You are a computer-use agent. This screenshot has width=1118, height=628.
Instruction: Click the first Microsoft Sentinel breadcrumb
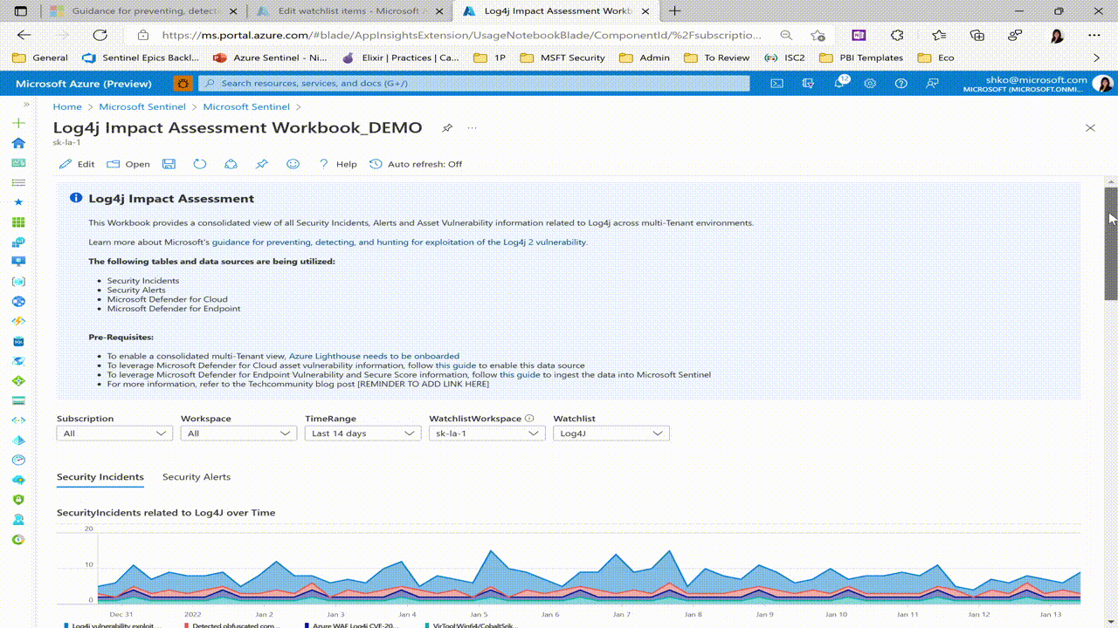point(142,106)
